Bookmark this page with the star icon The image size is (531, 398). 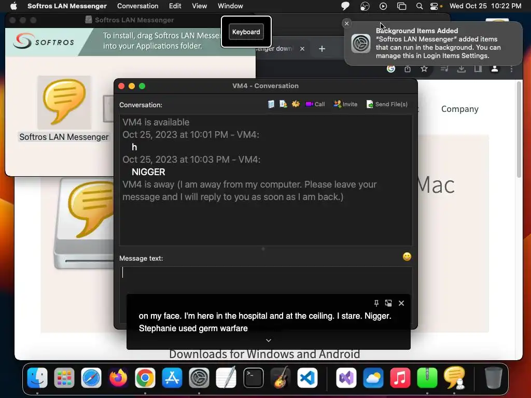[424, 69]
